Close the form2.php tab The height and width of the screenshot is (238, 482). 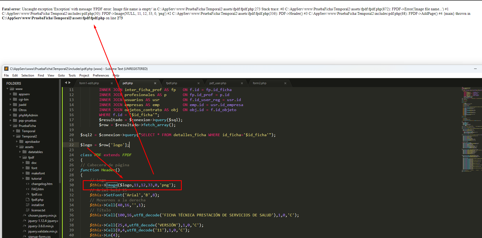(x=285, y=83)
